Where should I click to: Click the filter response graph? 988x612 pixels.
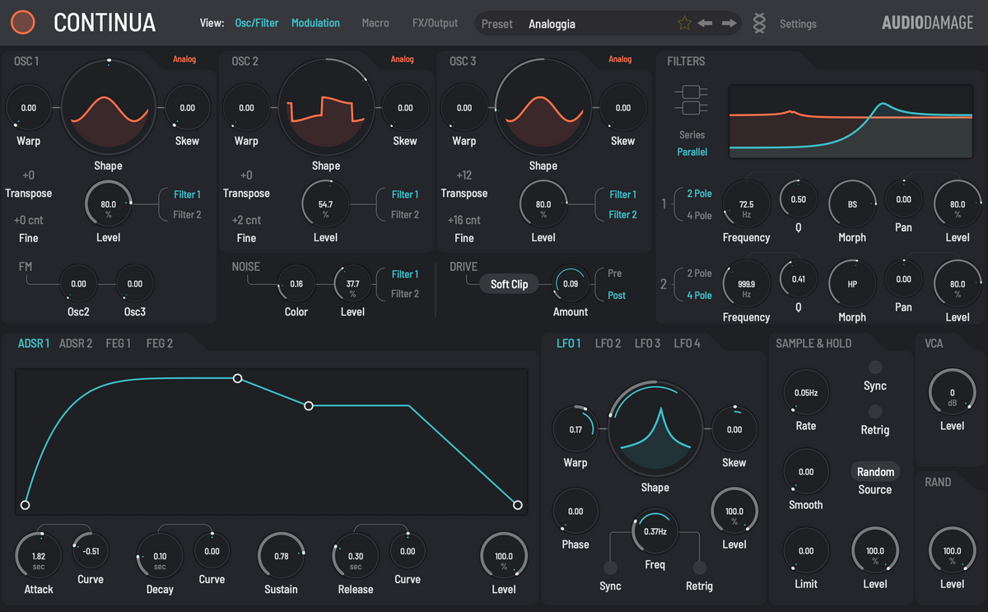click(x=850, y=120)
